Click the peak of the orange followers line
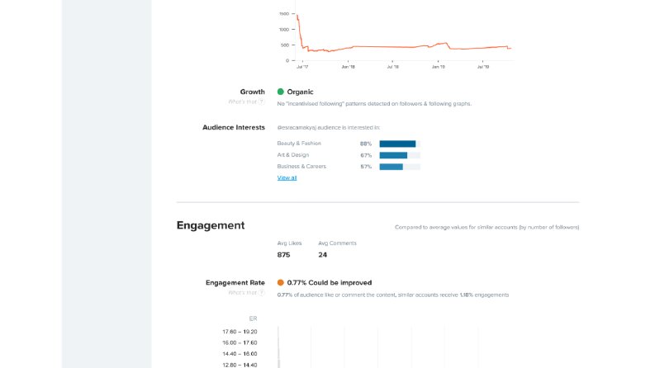The height and width of the screenshot is (368, 655). [x=297, y=16]
